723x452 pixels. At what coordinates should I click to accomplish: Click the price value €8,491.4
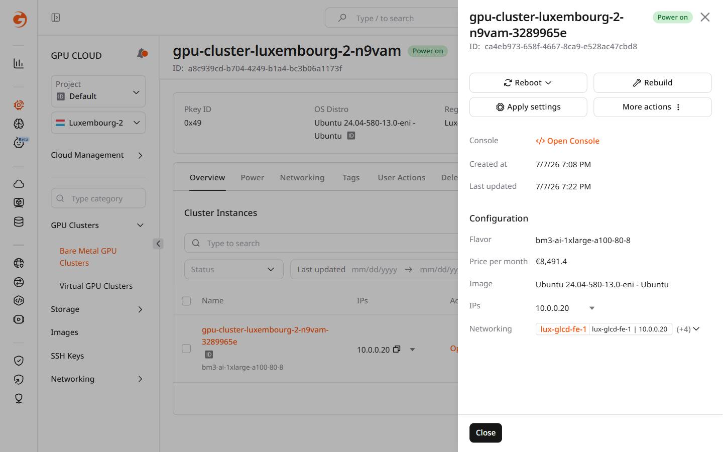(x=551, y=261)
